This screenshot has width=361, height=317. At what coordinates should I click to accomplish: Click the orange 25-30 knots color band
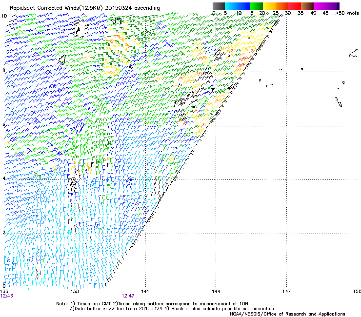click(x=282, y=6)
